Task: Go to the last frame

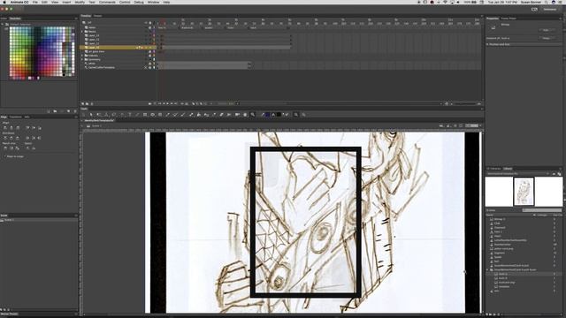Action: point(175,104)
